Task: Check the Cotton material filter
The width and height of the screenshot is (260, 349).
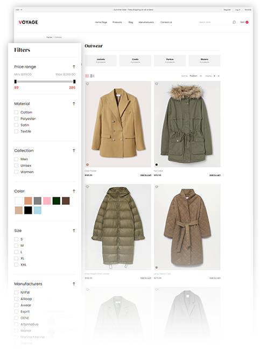Action: 16,112
